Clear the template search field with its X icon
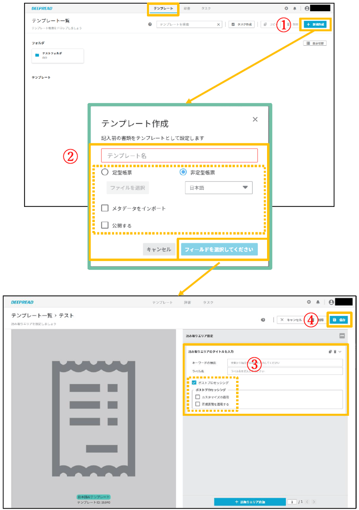 click(x=219, y=24)
